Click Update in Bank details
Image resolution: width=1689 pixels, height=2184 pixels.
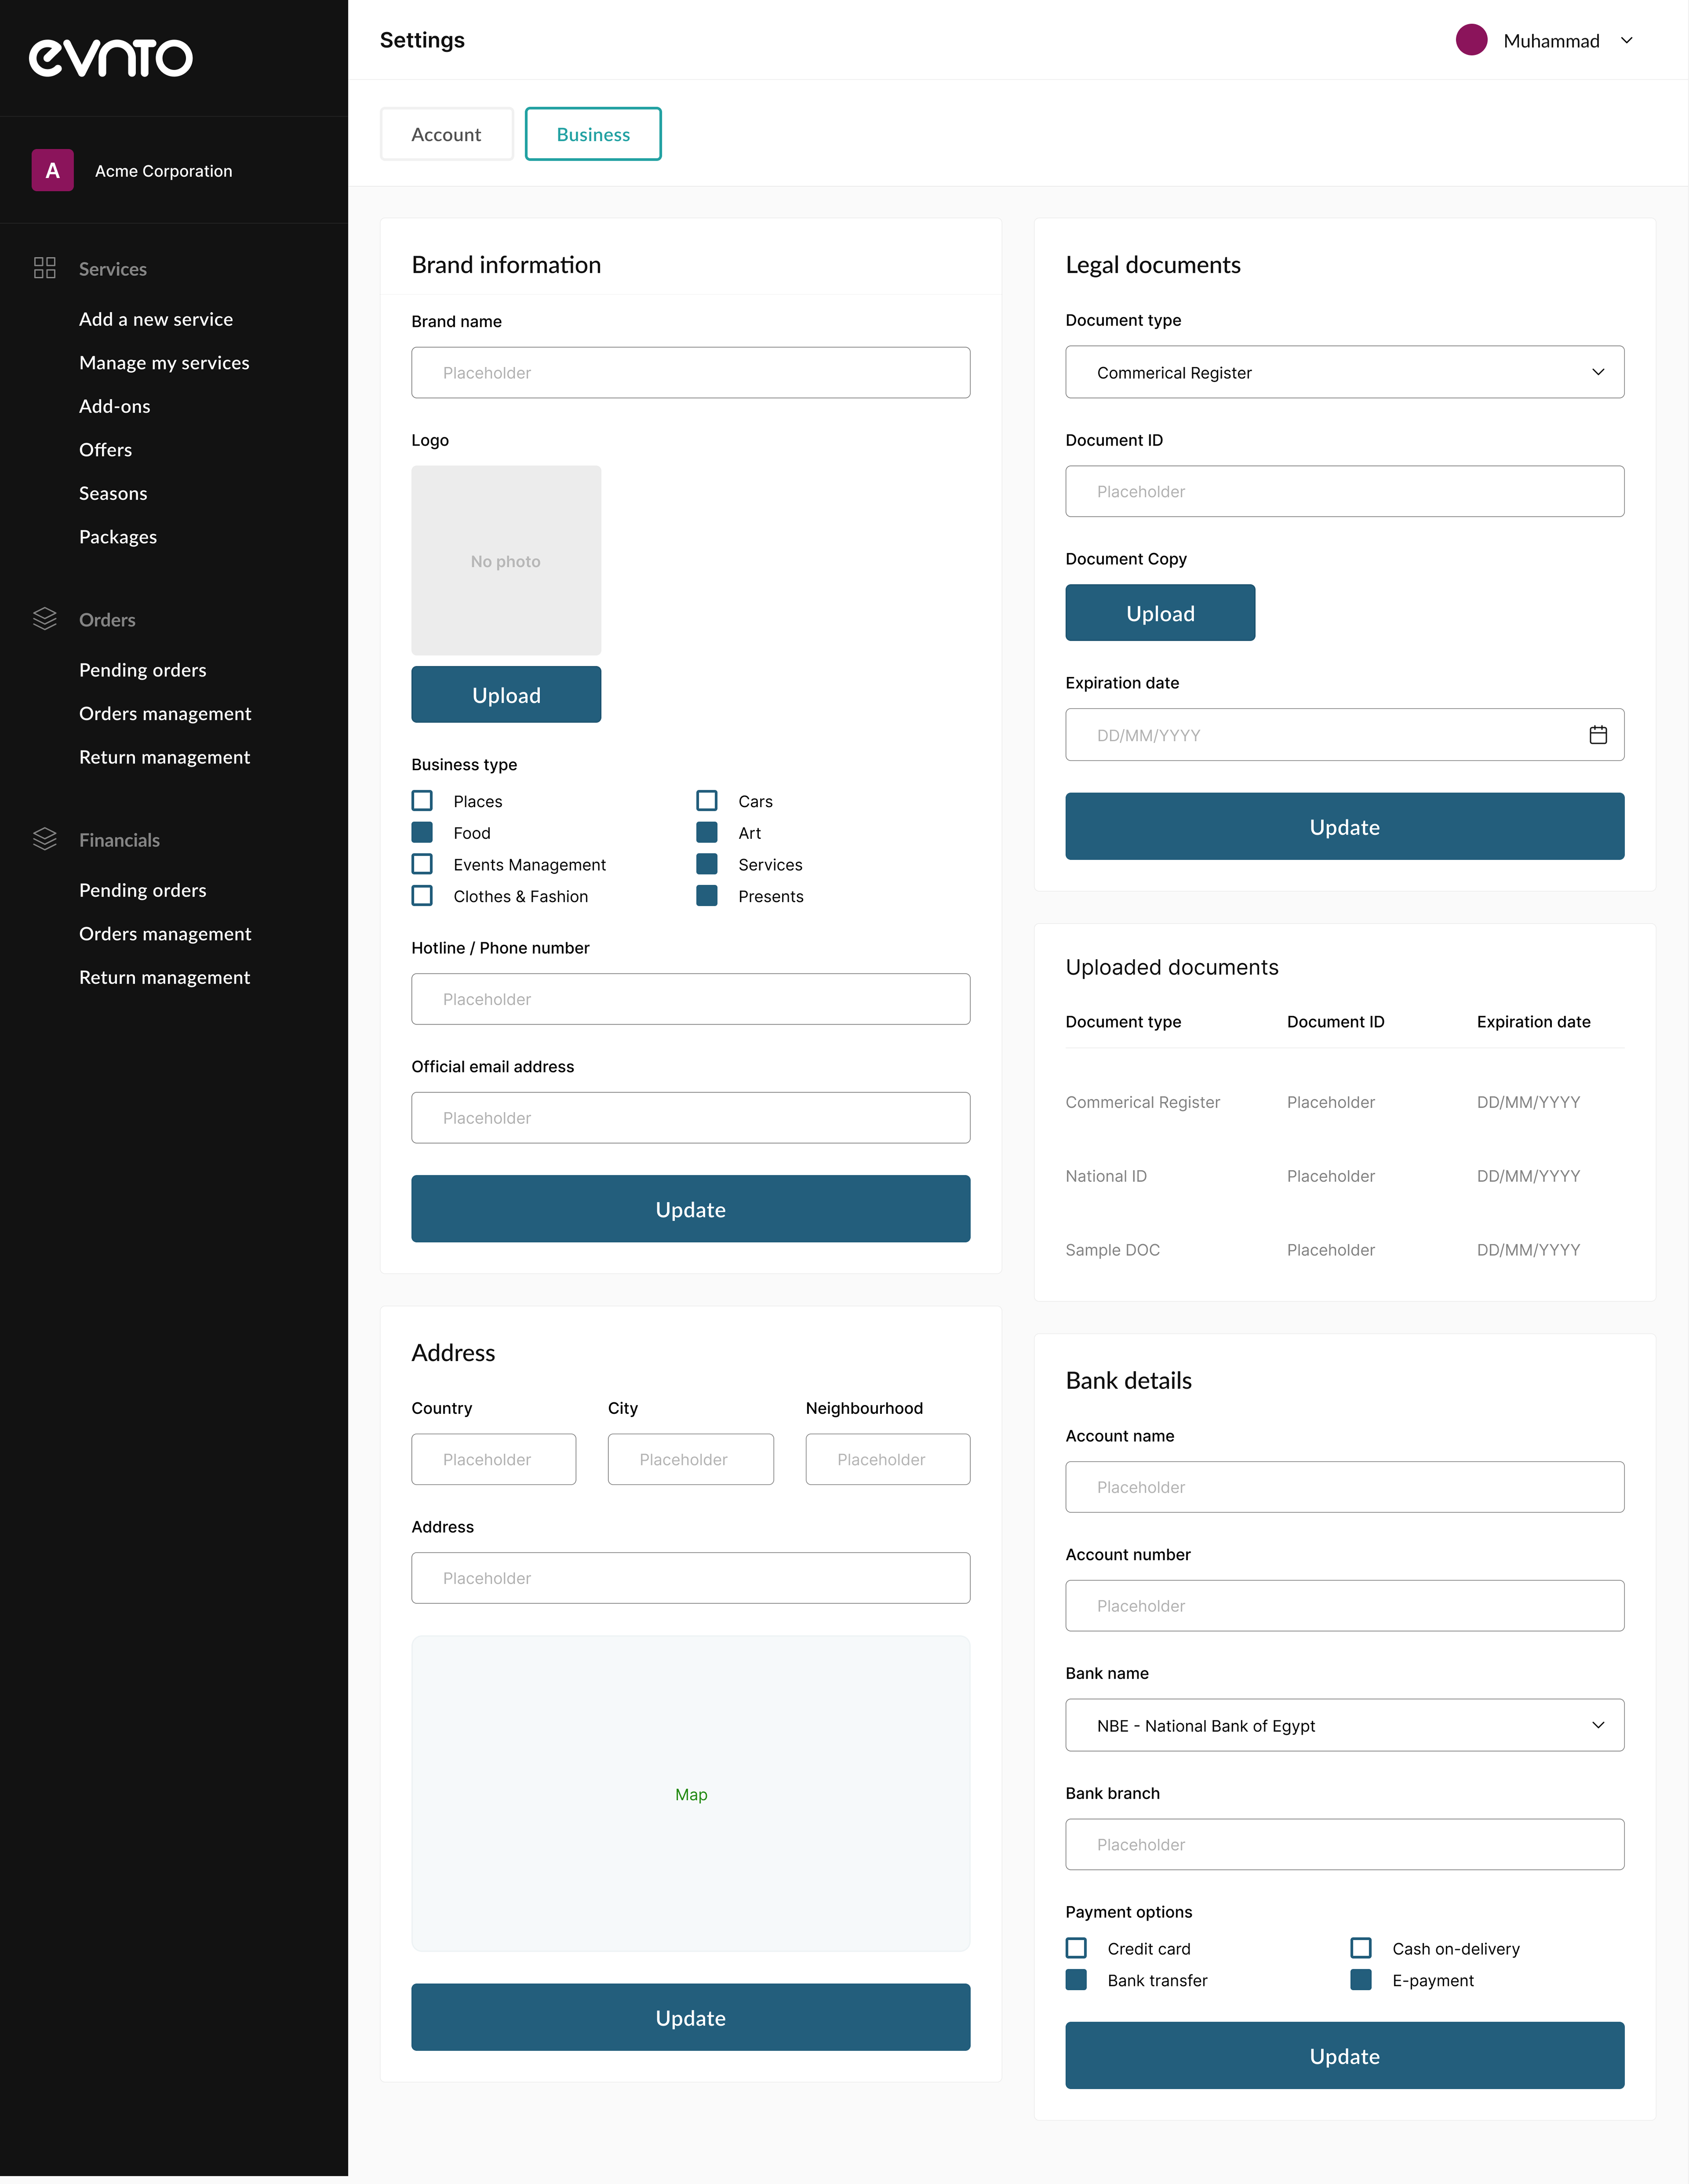pyautogui.click(x=1345, y=2055)
